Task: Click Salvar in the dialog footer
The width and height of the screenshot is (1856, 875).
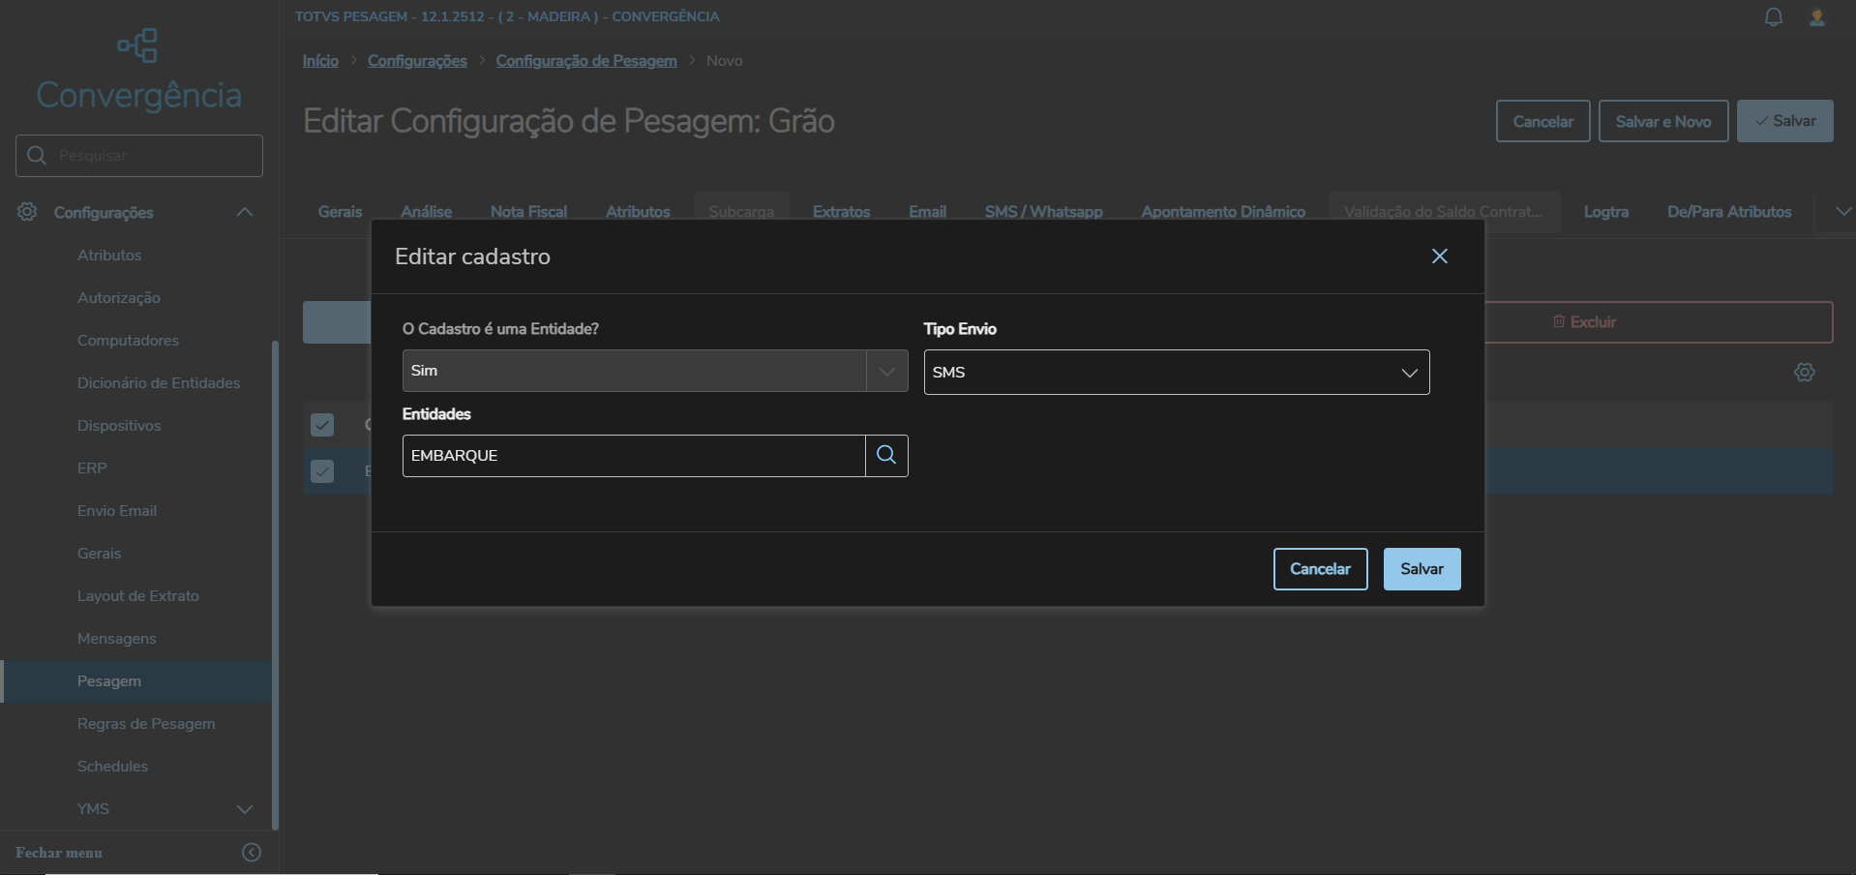Action: pos(1422,569)
